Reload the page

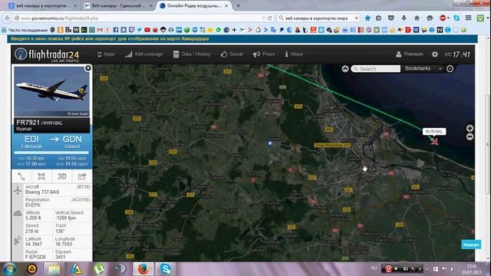[269, 18]
